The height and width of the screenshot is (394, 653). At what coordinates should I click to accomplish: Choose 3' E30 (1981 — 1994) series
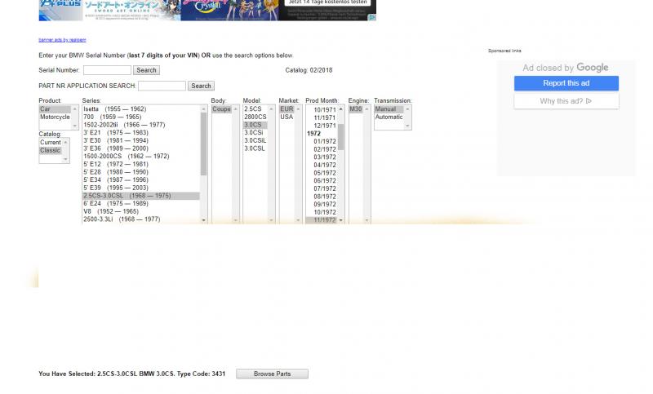coord(116,141)
